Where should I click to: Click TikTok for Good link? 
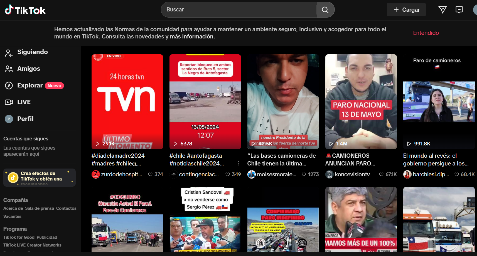[x=19, y=237]
